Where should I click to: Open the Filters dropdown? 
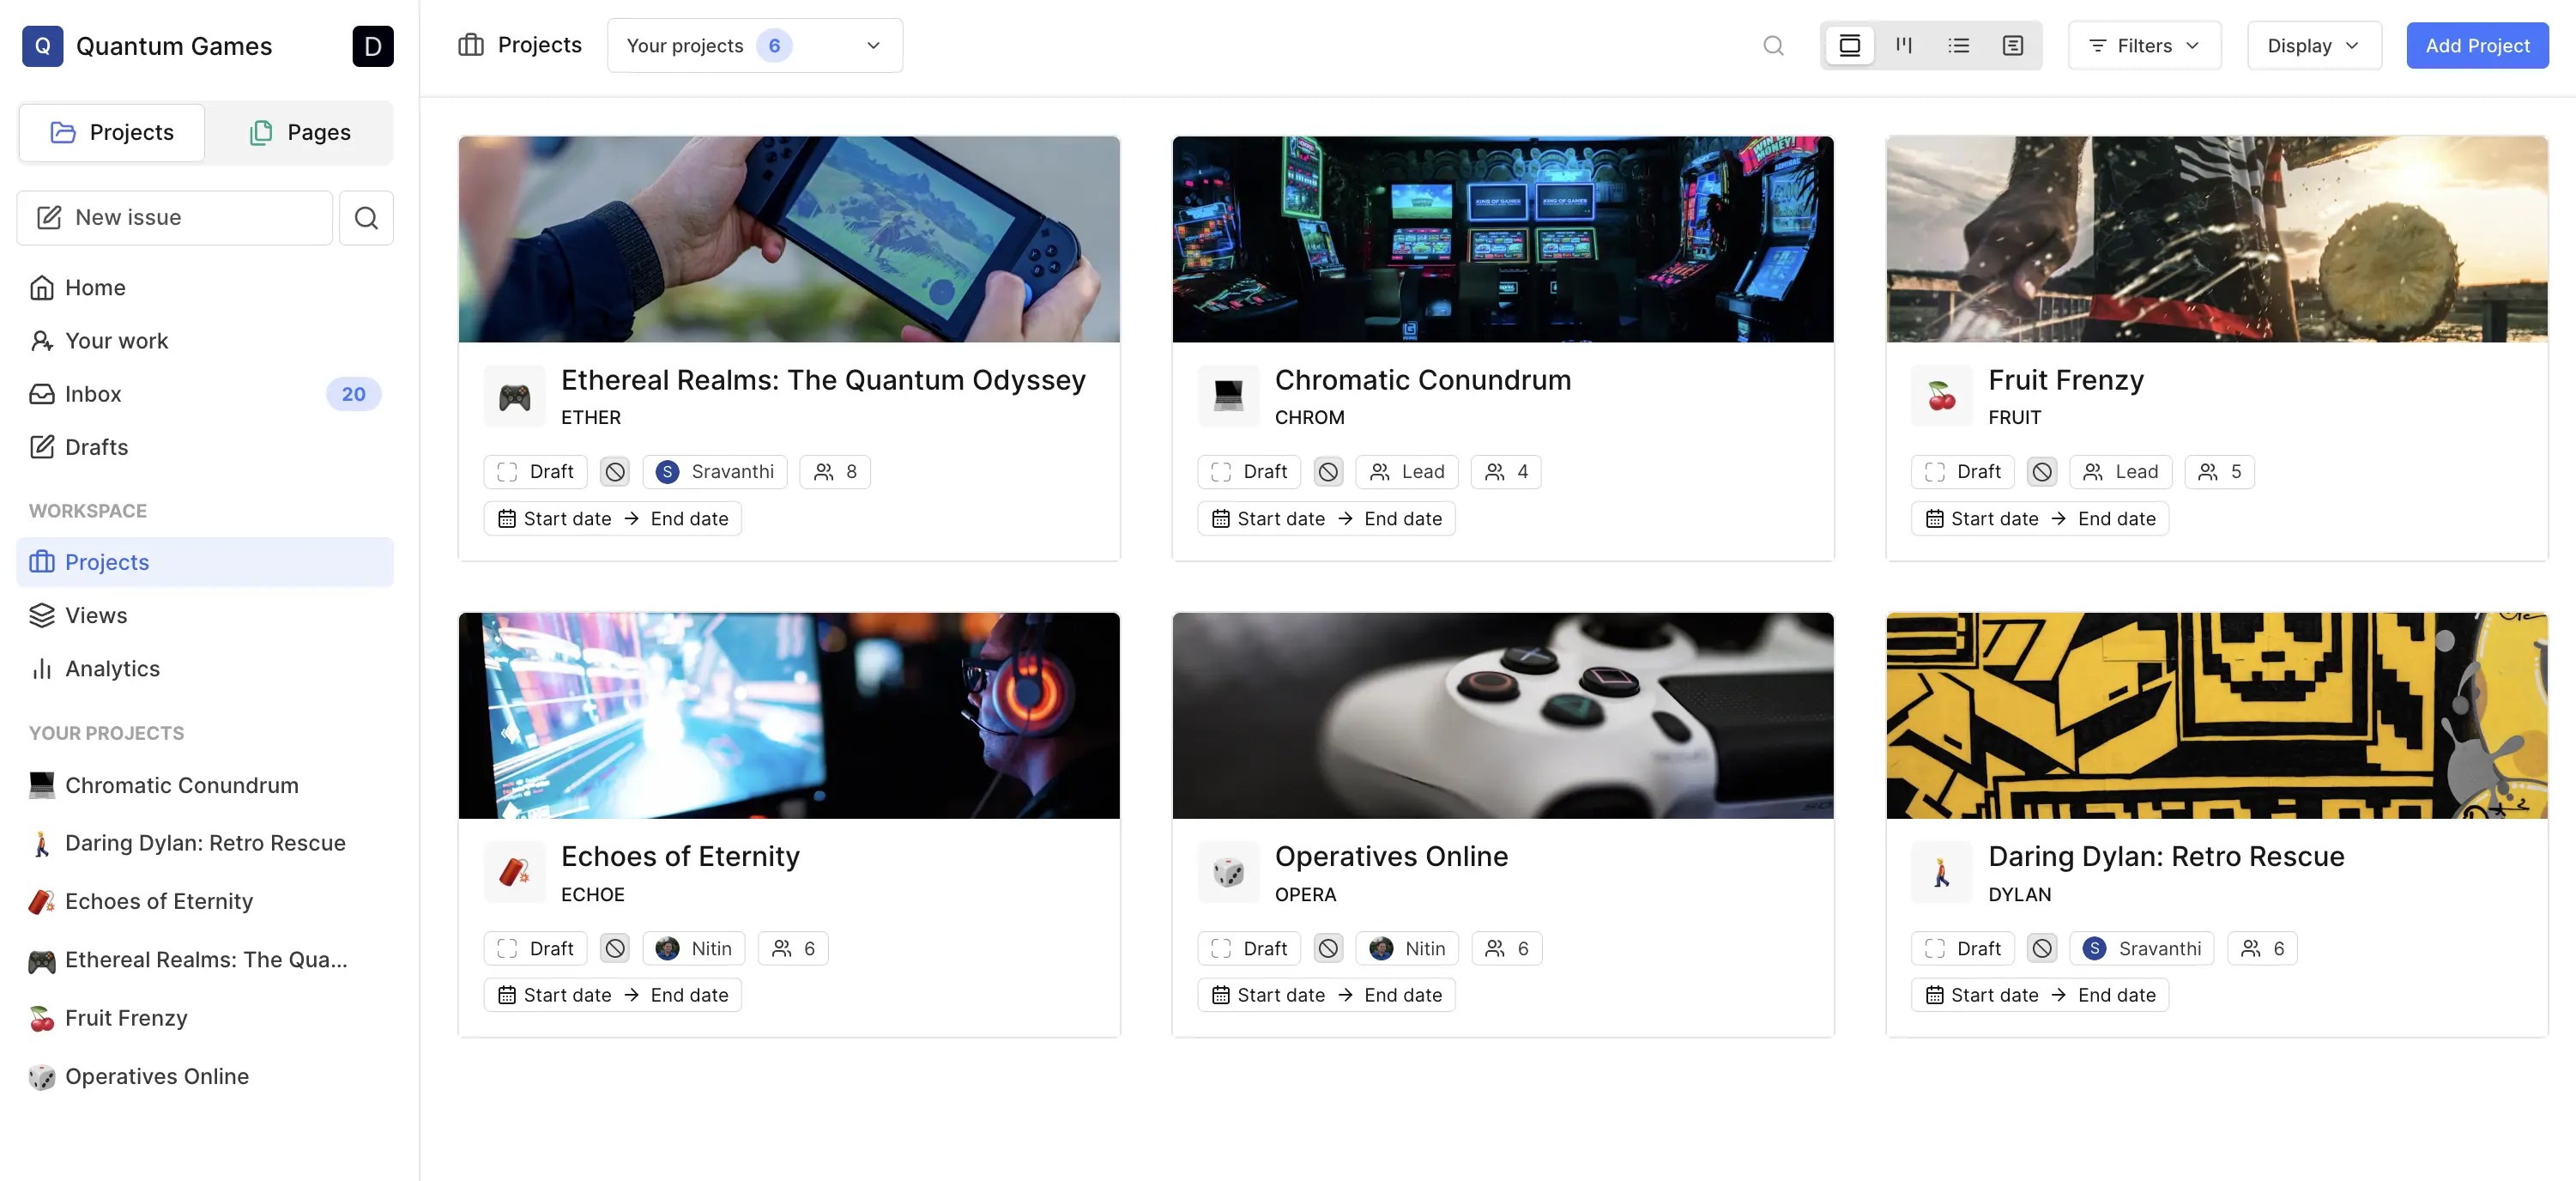click(2145, 45)
